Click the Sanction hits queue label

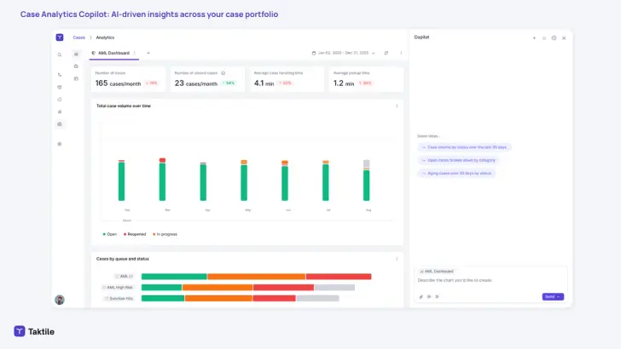[x=119, y=299]
